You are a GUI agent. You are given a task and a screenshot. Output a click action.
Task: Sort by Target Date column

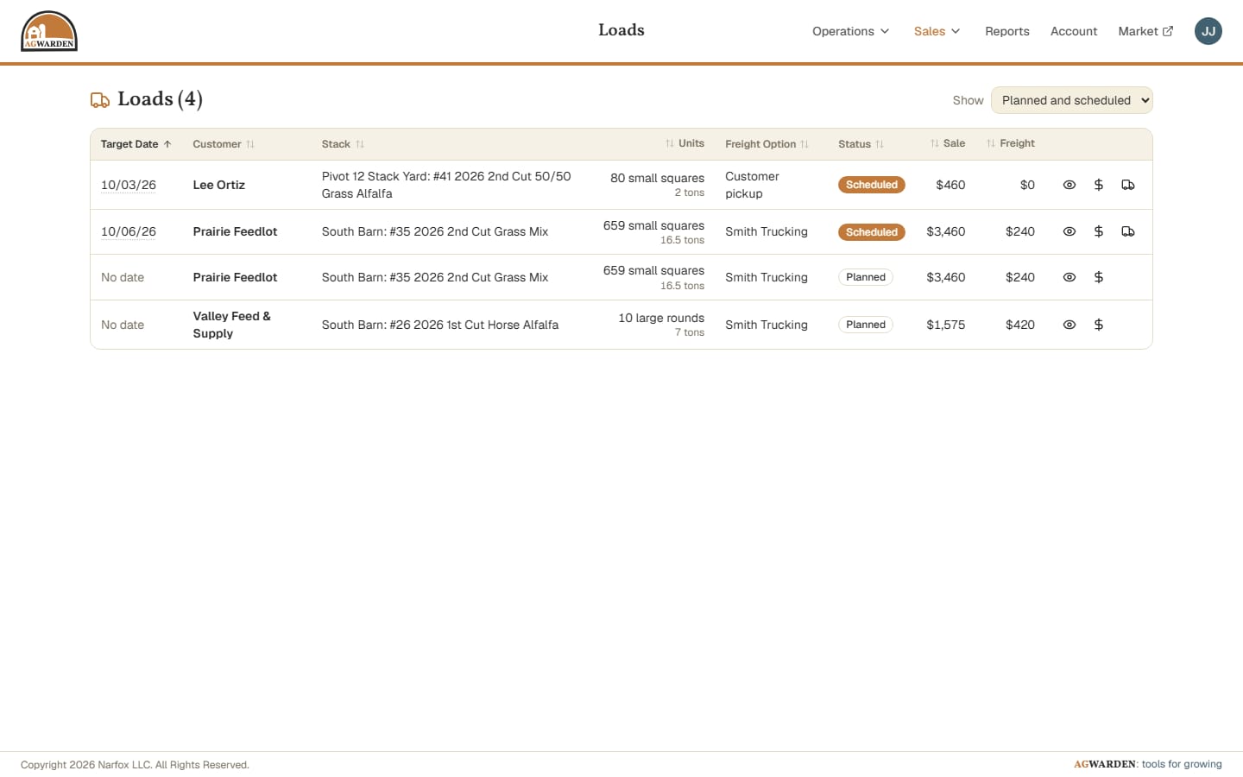136,144
